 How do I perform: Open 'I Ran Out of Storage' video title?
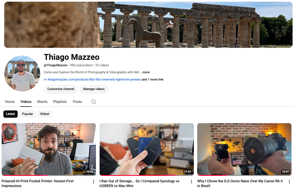(x=139, y=183)
